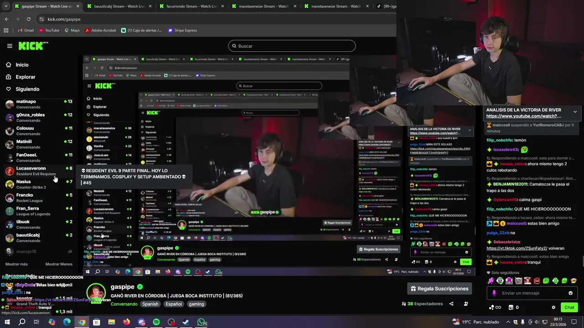This screenshot has height=328, width=584.
Task: Click the user icon right of the share icon
Action: (x=466, y=304)
